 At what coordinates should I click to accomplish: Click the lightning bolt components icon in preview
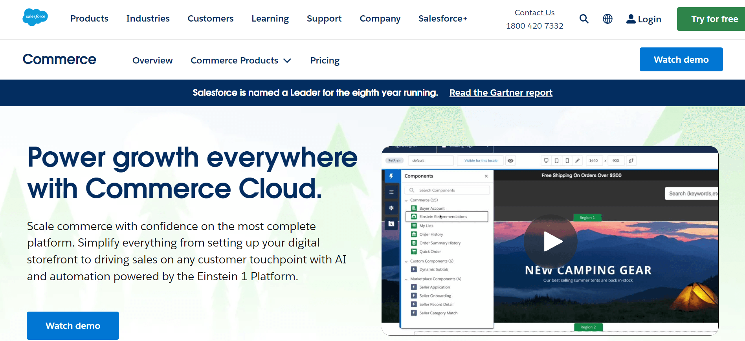coord(391,176)
